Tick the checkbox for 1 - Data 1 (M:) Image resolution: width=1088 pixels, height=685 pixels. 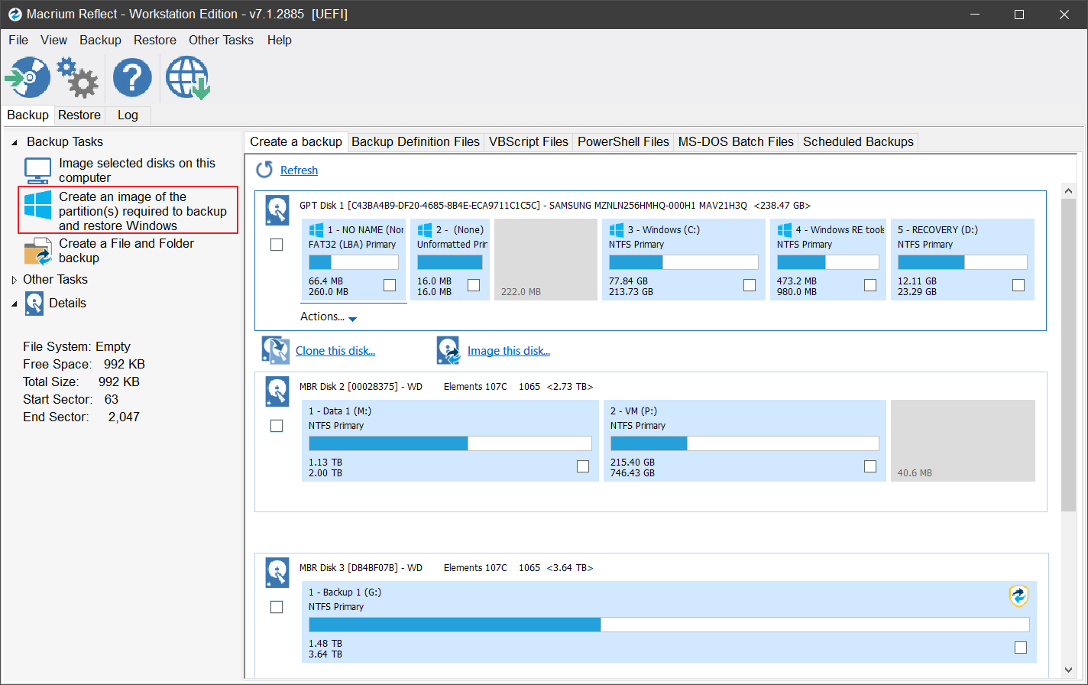(x=583, y=466)
